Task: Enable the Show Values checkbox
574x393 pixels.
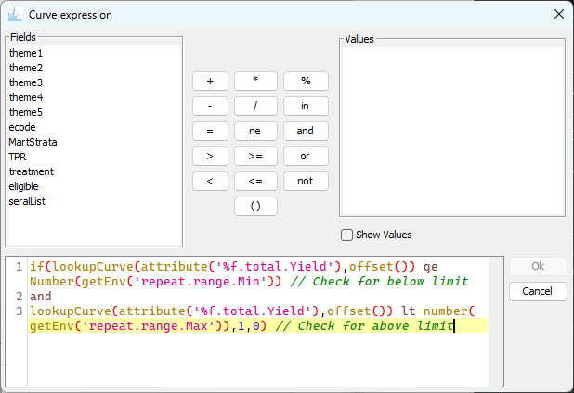Action: (x=346, y=235)
